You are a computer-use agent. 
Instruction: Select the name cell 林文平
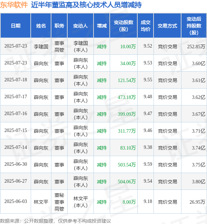pos(41,202)
